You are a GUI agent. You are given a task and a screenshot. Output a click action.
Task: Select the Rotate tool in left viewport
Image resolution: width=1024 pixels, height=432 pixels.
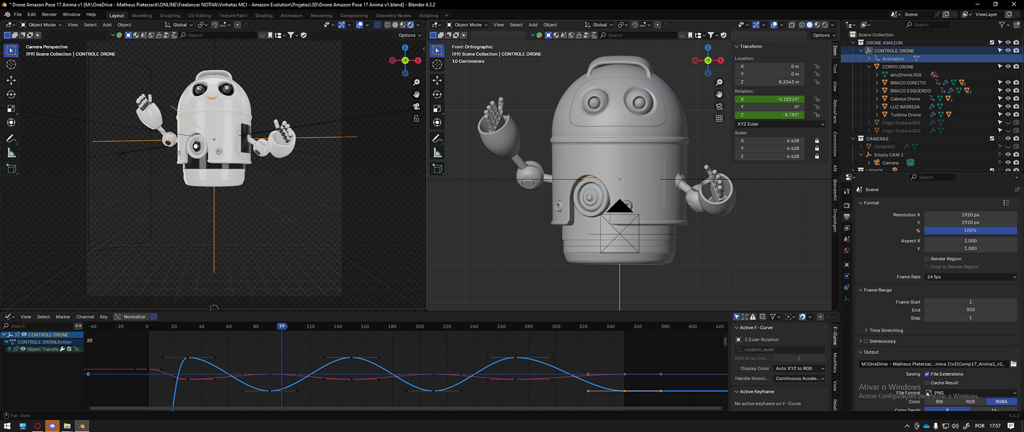[11, 94]
